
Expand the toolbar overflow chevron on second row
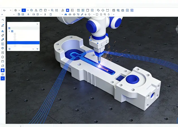(114, 14)
